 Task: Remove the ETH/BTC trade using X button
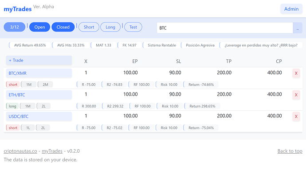pyautogui.click(x=296, y=95)
